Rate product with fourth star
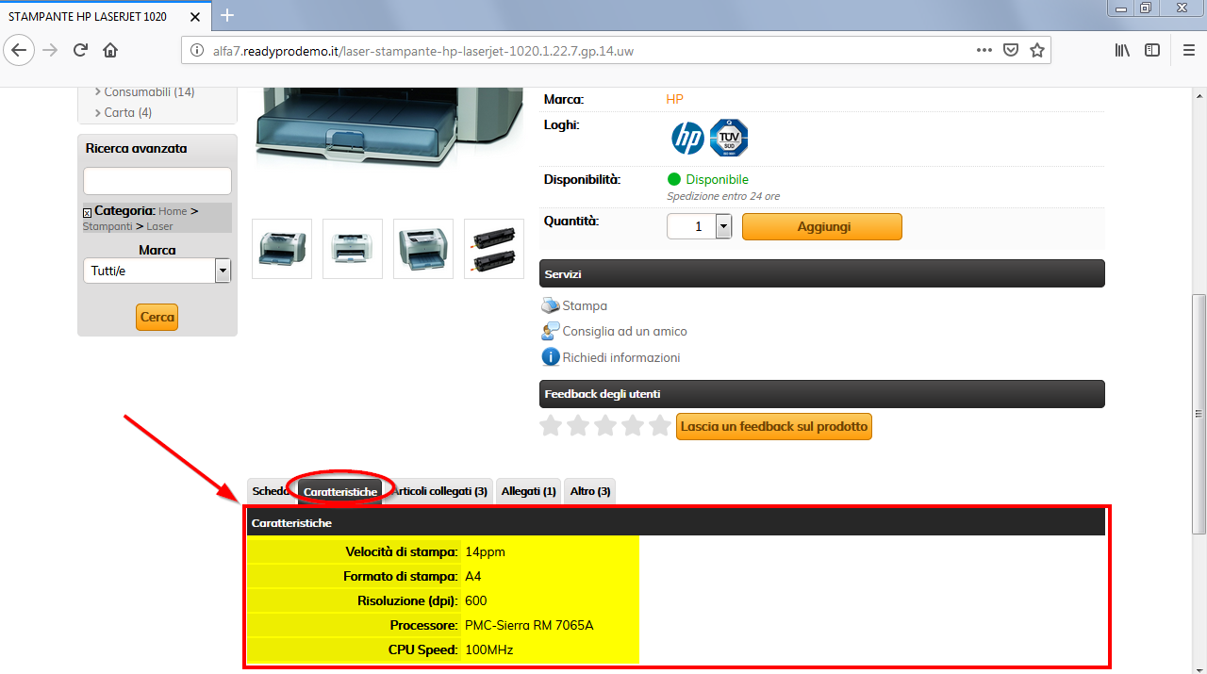 633,426
